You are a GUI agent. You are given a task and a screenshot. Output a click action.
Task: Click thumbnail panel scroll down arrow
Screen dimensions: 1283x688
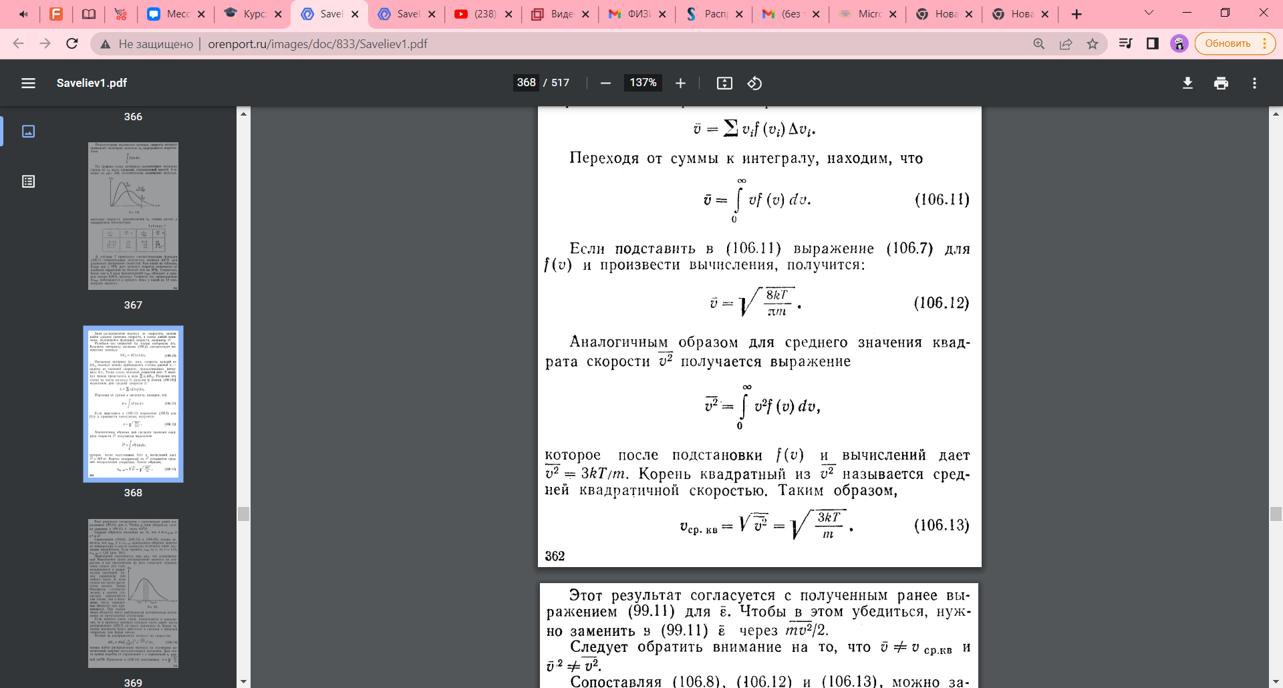coord(243,681)
